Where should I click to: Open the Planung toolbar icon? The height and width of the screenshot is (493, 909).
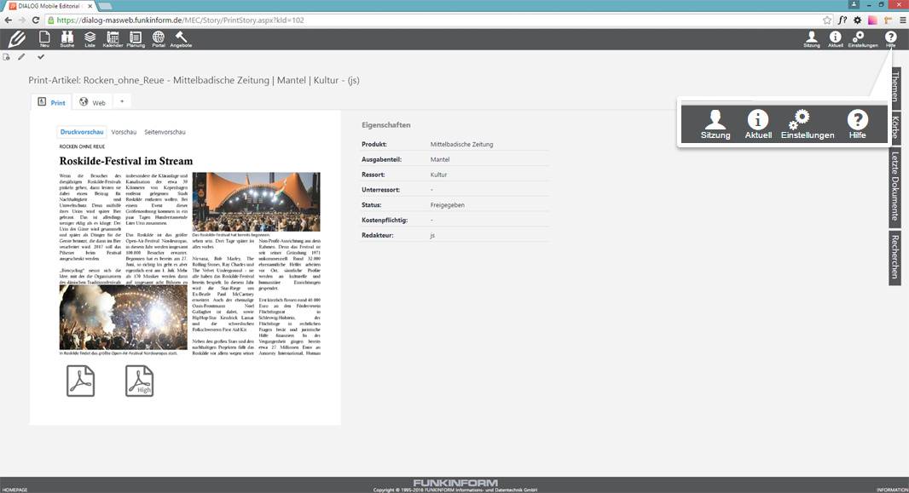[x=136, y=39]
